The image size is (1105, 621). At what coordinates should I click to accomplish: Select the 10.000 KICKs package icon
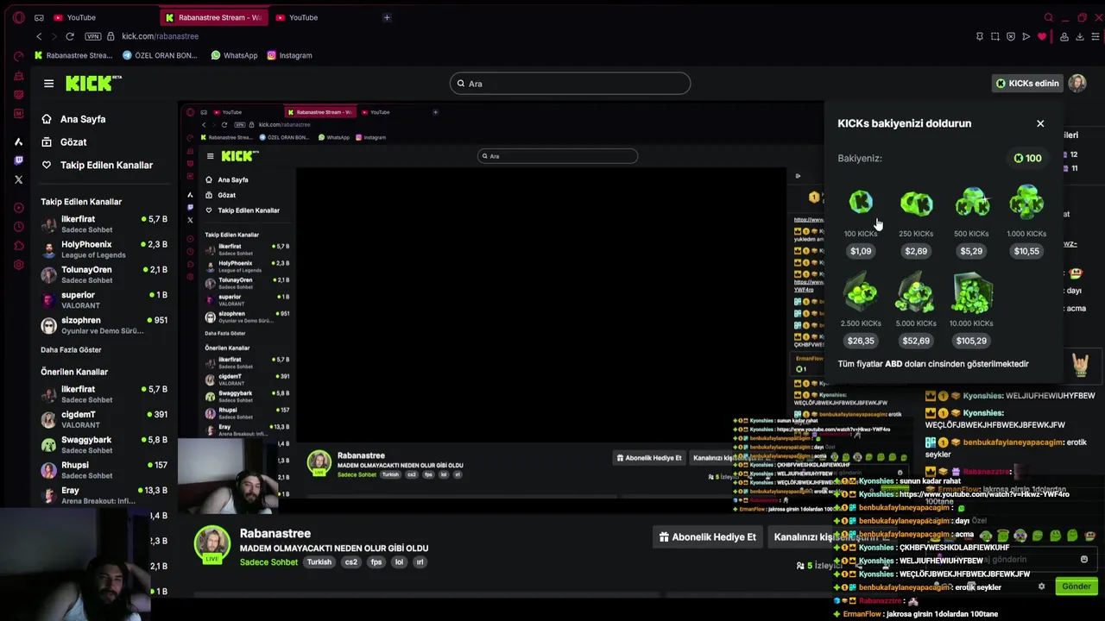coord(971,292)
